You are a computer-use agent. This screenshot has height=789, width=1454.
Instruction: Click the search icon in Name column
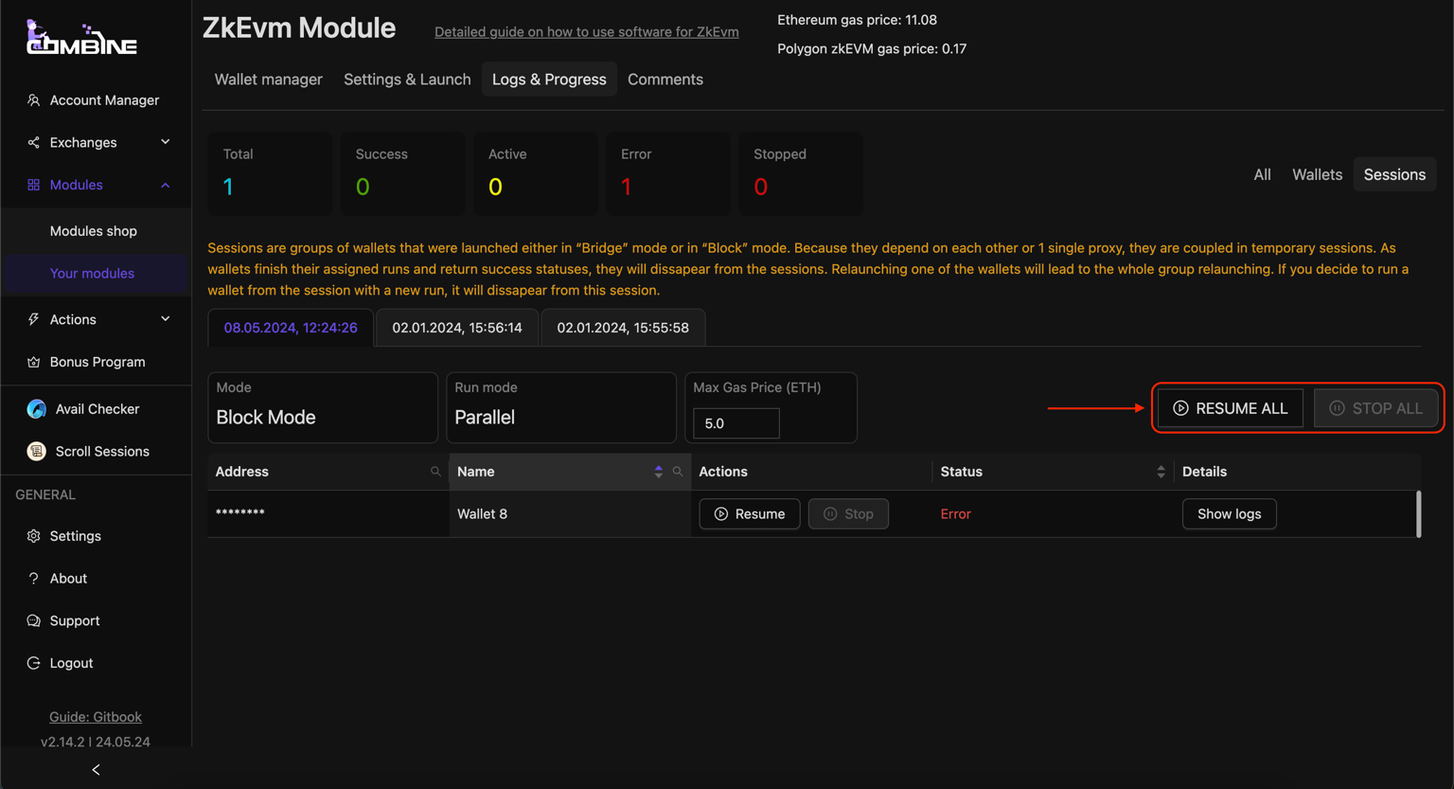678,472
